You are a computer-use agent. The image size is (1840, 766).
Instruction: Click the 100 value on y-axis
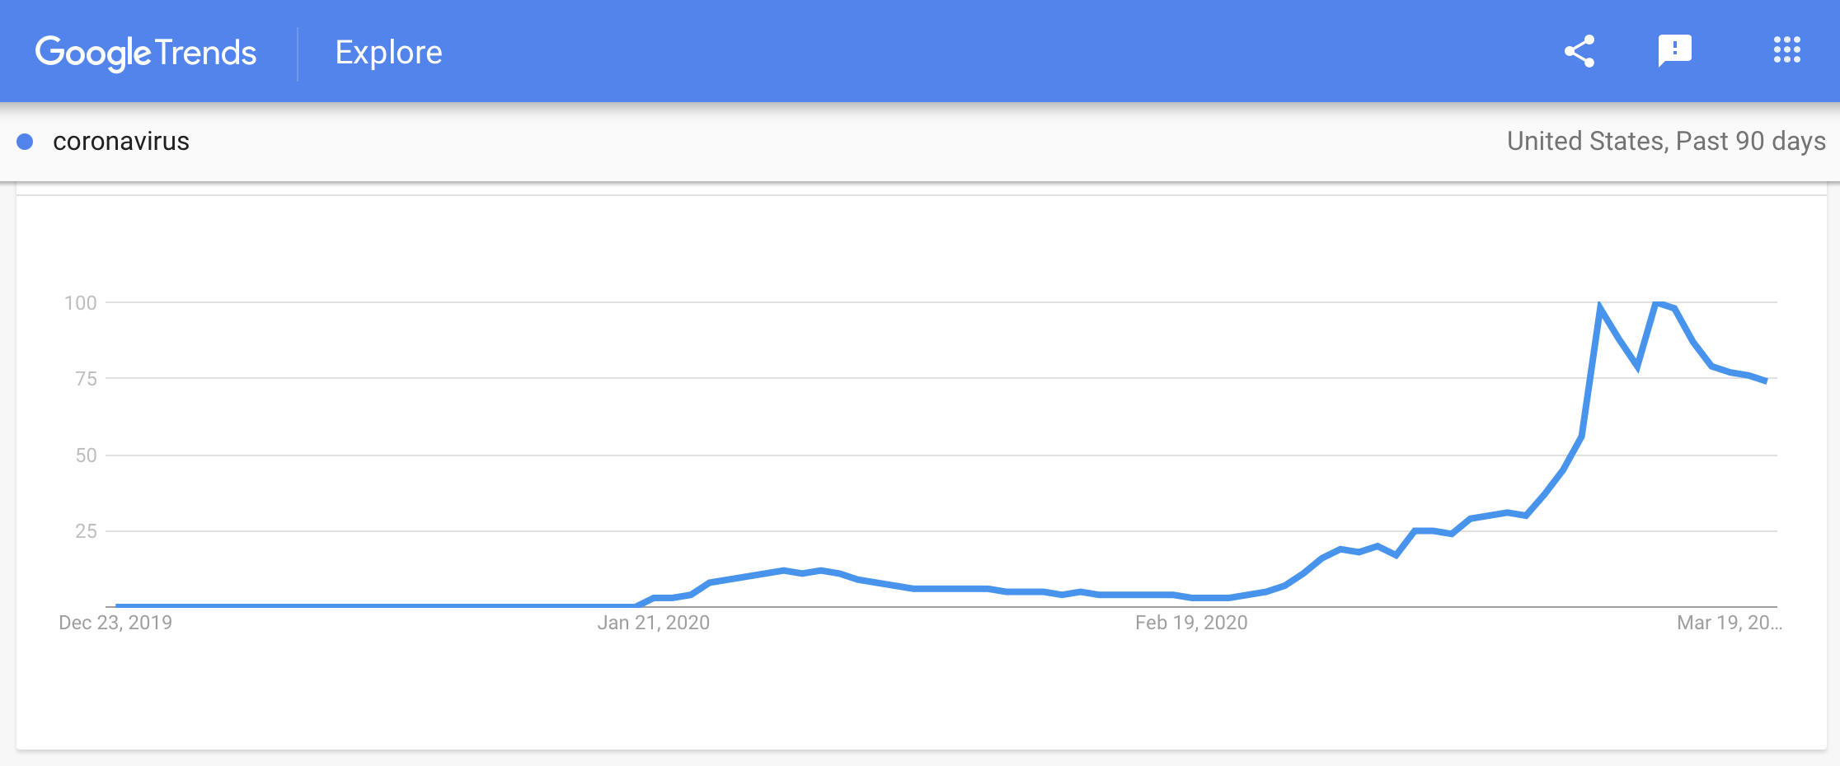(81, 303)
